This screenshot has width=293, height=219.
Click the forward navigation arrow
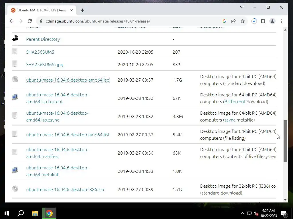(x=21, y=21)
